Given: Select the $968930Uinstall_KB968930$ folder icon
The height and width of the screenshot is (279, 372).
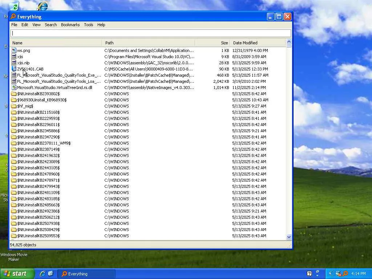Looking at the screenshot, I should [14, 100].
